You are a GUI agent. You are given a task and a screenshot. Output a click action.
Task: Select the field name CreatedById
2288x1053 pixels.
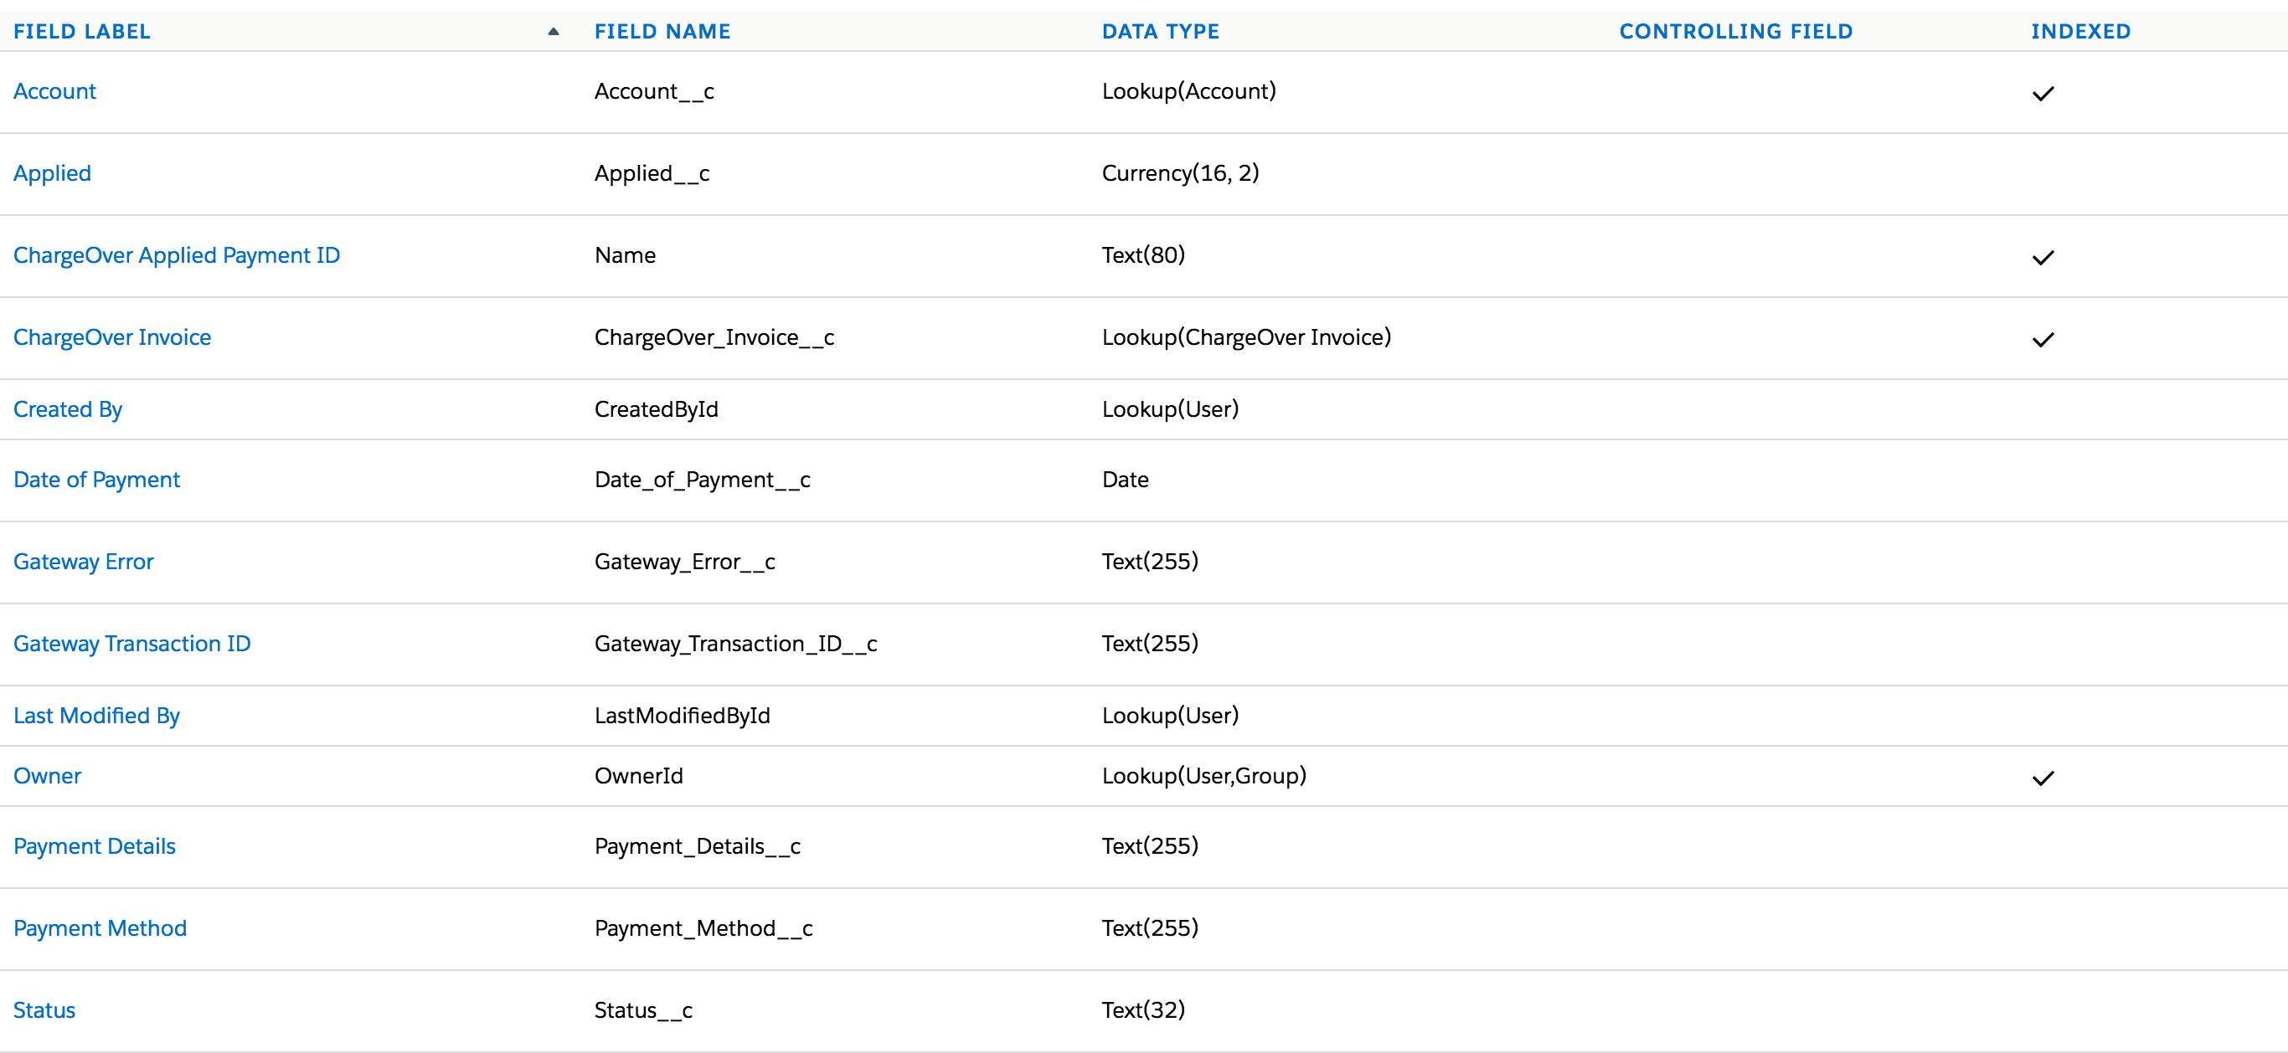[x=657, y=409]
